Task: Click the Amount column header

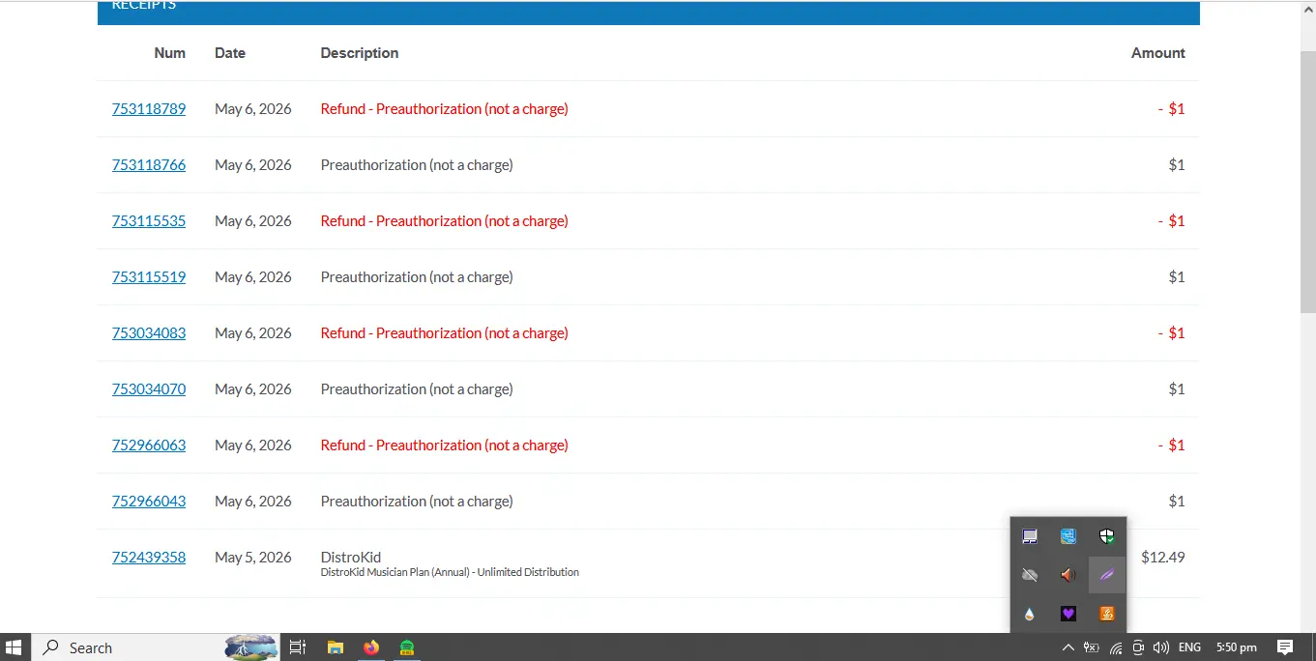Action: 1158,53
